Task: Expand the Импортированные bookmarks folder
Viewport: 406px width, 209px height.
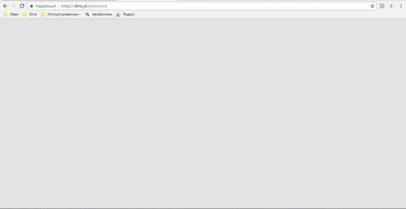Action: click(61, 14)
